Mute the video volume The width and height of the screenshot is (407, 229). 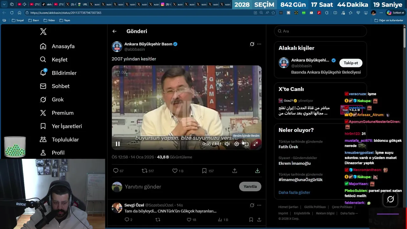click(x=227, y=144)
